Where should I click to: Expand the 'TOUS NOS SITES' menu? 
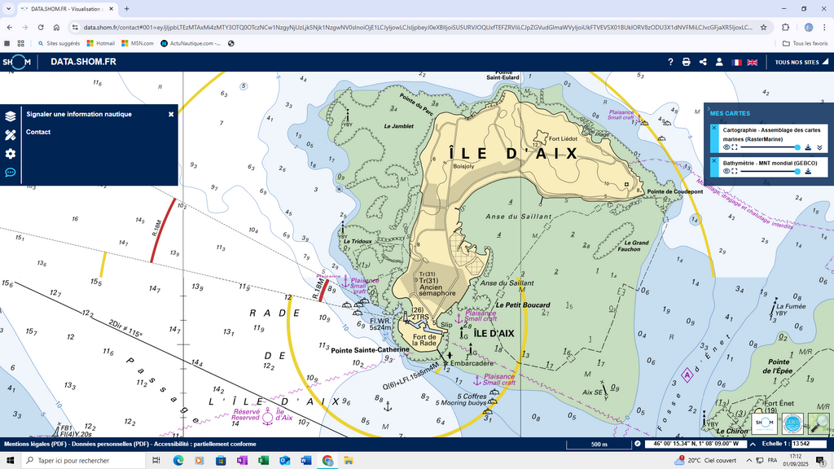[x=801, y=62]
